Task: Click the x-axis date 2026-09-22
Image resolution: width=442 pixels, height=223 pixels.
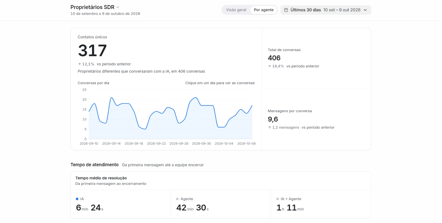Action: click(x=156, y=144)
